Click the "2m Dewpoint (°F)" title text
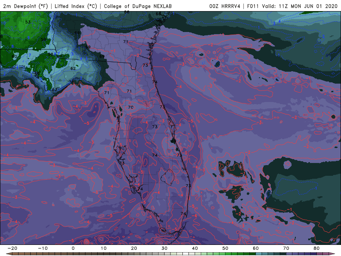Screen dimensions: 341x256 point(26,6)
